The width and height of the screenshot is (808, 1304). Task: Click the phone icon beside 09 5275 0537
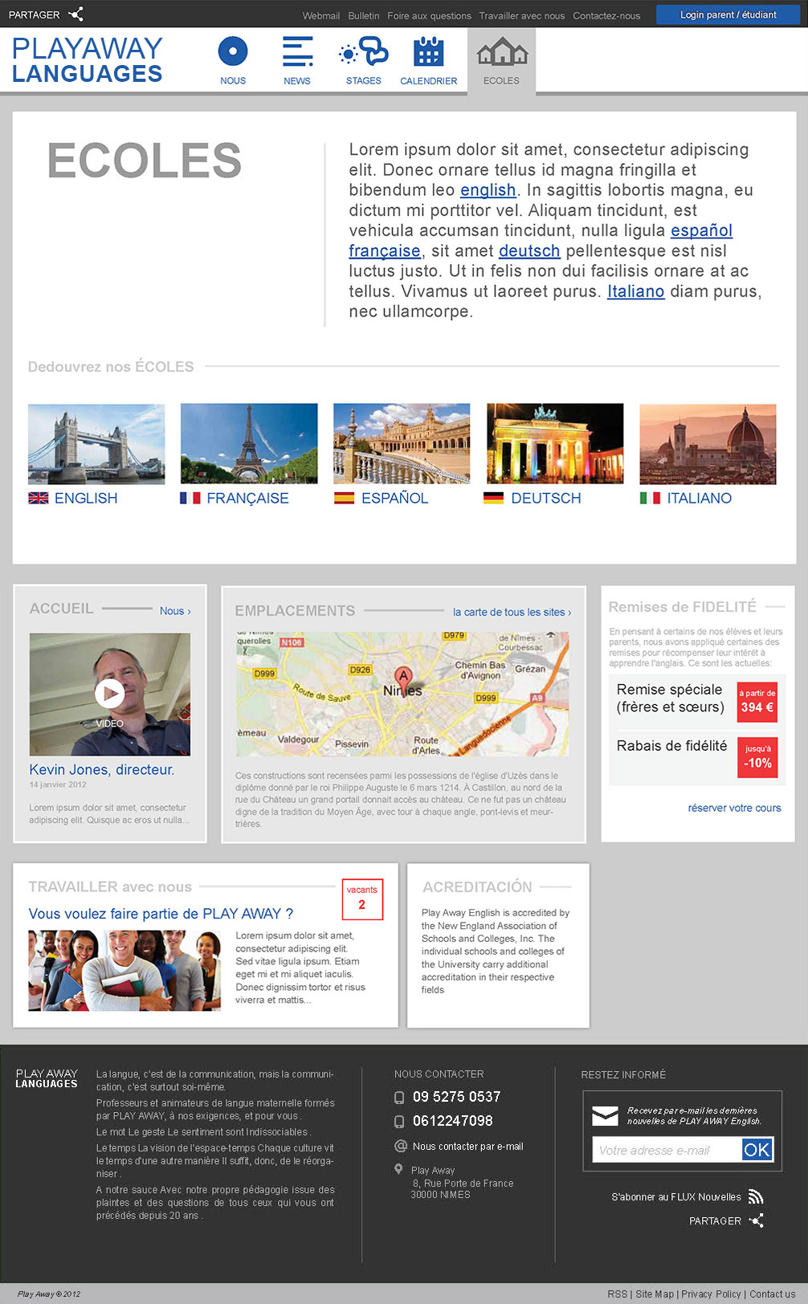point(399,1098)
